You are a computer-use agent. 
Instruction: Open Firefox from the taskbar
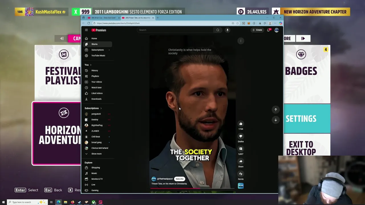[72, 202]
